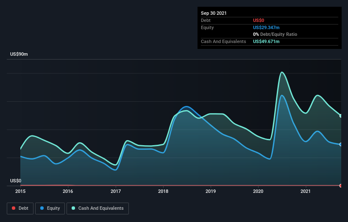Click the 2021 axis label
The height and width of the screenshot is (222, 348).
coord(306,191)
